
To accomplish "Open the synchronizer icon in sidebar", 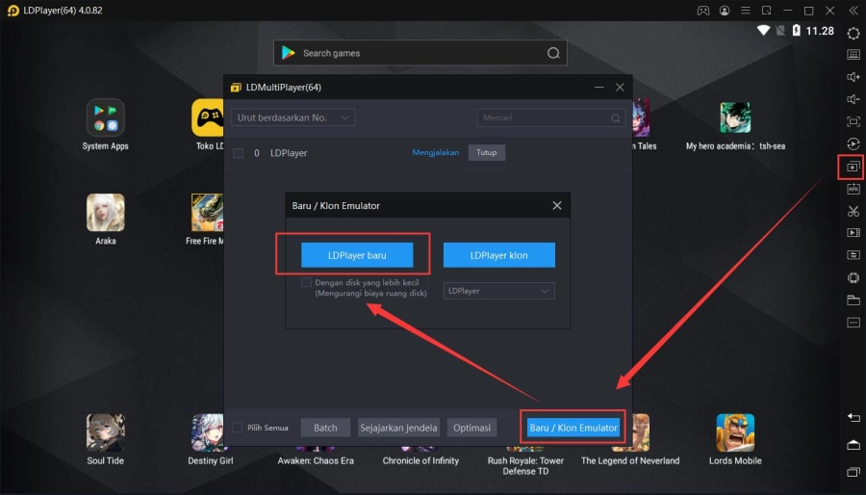I will tap(853, 255).
